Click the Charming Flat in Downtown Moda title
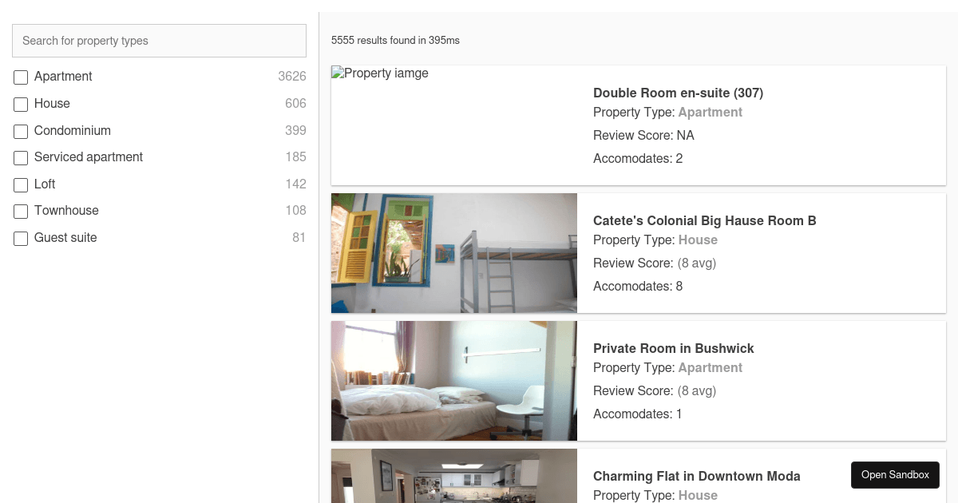Viewport: 958px width, 503px height. [x=697, y=476]
